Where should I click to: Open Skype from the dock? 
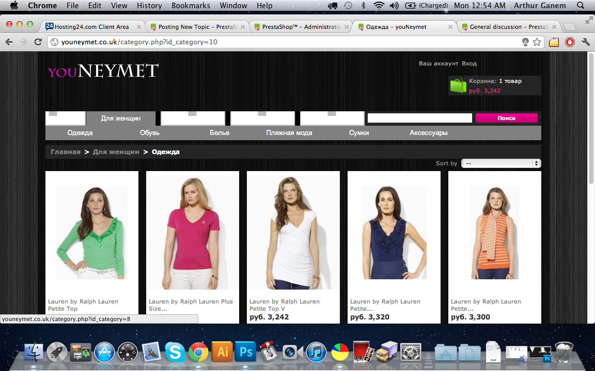coord(175,352)
